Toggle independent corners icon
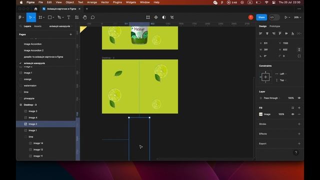The width and height of the screenshot is (320, 180). click(x=299, y=56)
